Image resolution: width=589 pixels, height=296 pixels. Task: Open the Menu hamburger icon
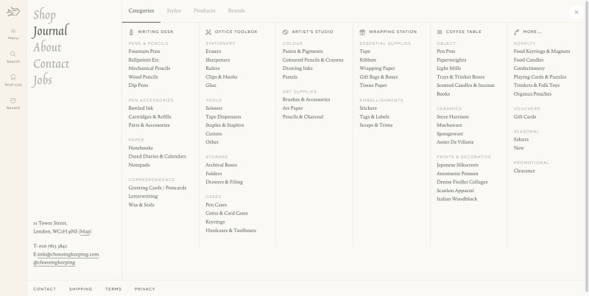tap(13, 31)
